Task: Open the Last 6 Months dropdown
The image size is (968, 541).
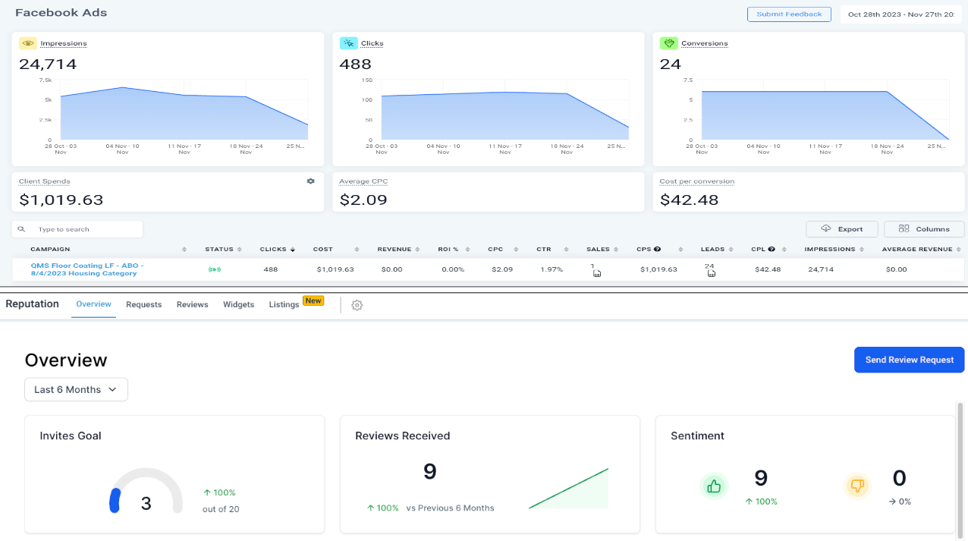Action: [76, 388]
